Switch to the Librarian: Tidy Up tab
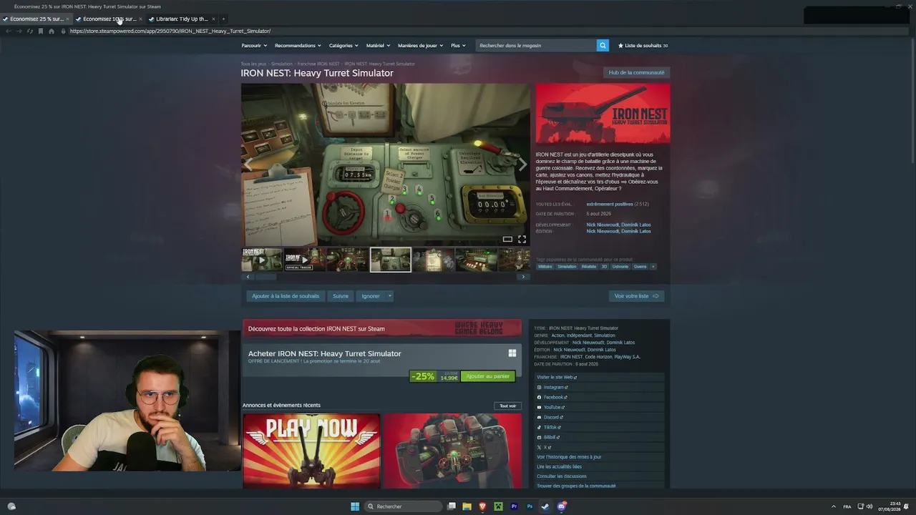 click(182, 19)
